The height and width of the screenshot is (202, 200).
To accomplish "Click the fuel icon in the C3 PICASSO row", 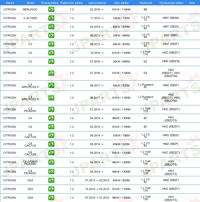I will (x=51, y=109).
